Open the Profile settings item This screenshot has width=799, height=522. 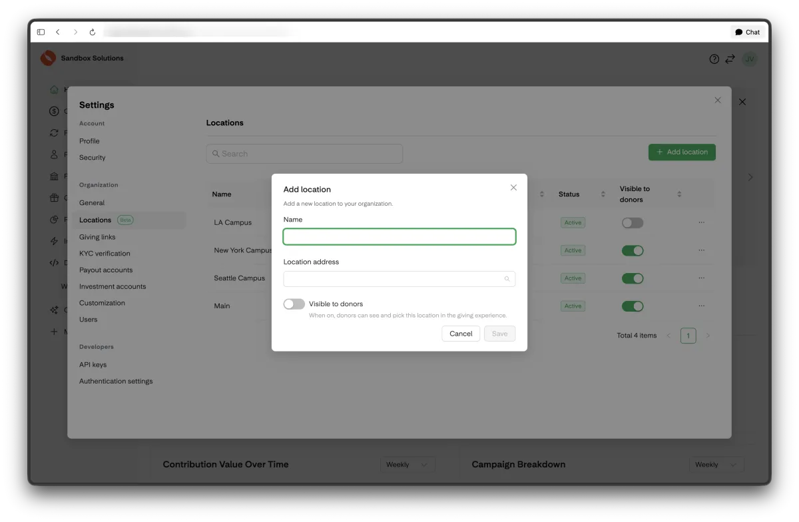click(89, 141)
